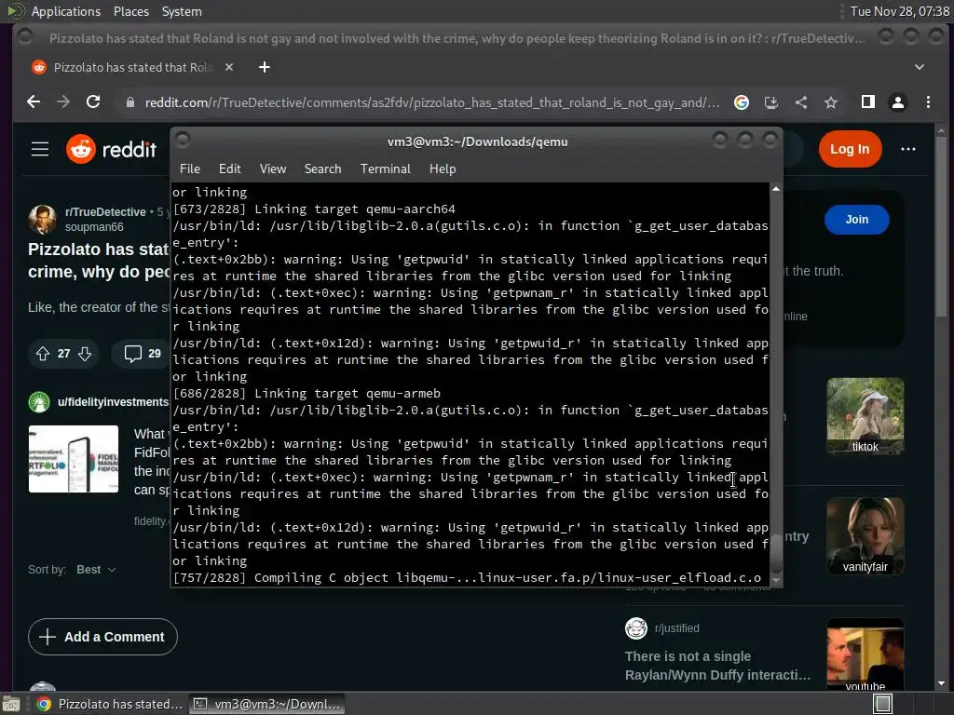Select the Pizzolato browser tab
The height and width of the screenshot is (715, 954).
[130, 67]
